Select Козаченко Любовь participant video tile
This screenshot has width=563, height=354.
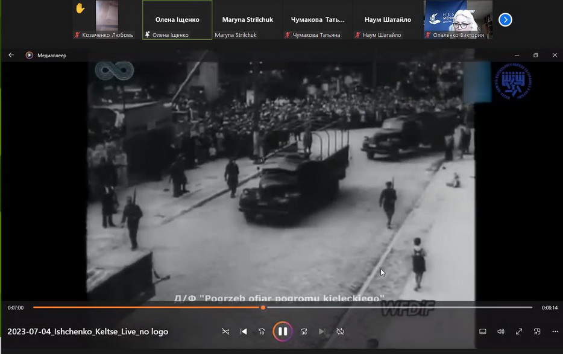point(107,20)
